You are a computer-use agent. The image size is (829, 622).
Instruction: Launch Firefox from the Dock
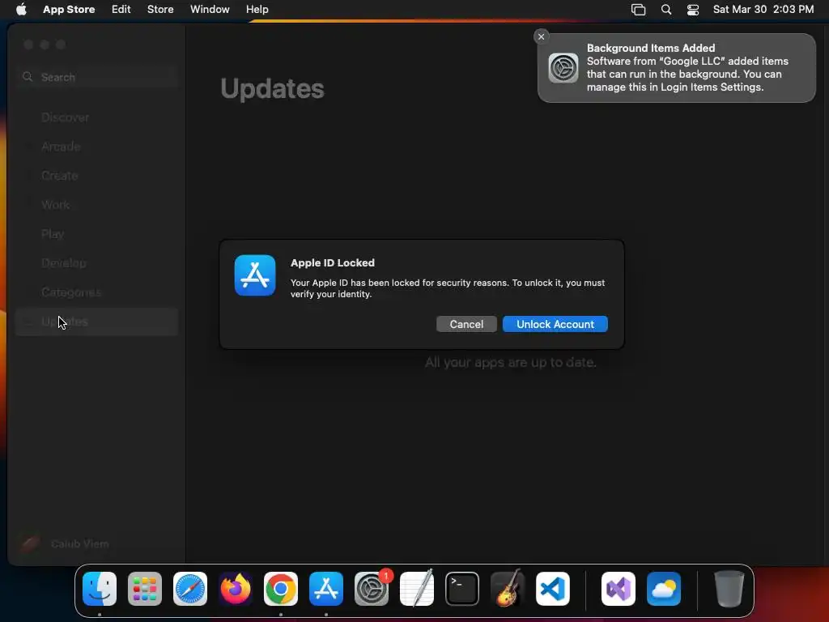click(236, 589)
